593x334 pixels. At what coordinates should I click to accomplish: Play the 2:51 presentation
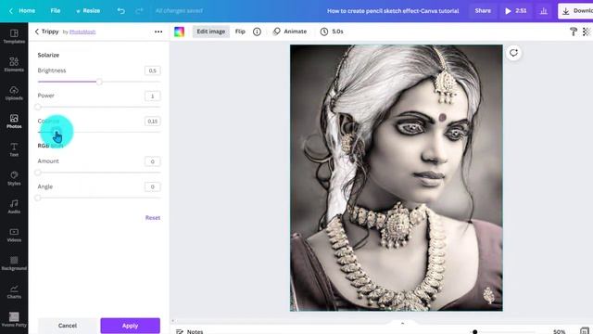(x=515, y=11)
